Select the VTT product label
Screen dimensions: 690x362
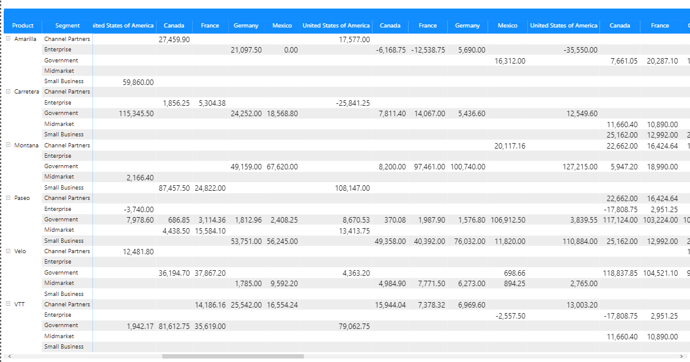coord(20,305)
